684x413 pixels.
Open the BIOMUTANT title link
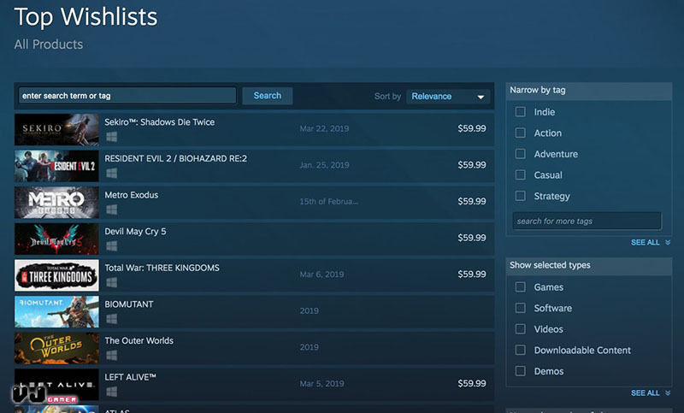[x=129, y=304]
